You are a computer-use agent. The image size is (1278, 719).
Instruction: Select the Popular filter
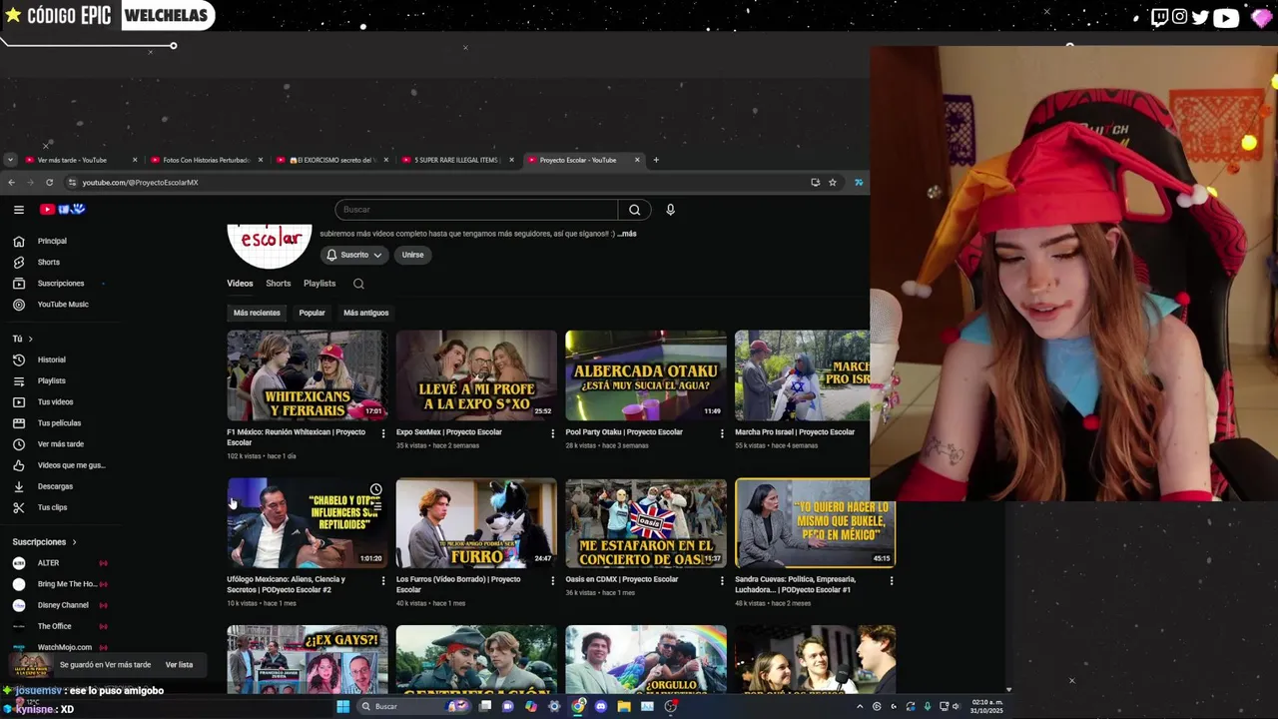[x=312, y=313]
